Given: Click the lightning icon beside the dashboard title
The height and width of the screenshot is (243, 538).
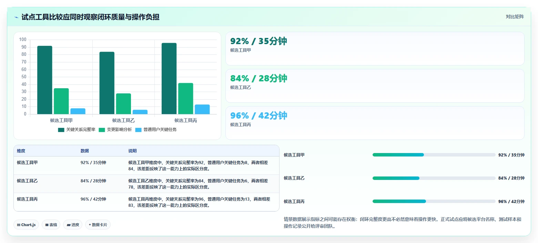Looking at the screenshot, I should tap(16, 17).
